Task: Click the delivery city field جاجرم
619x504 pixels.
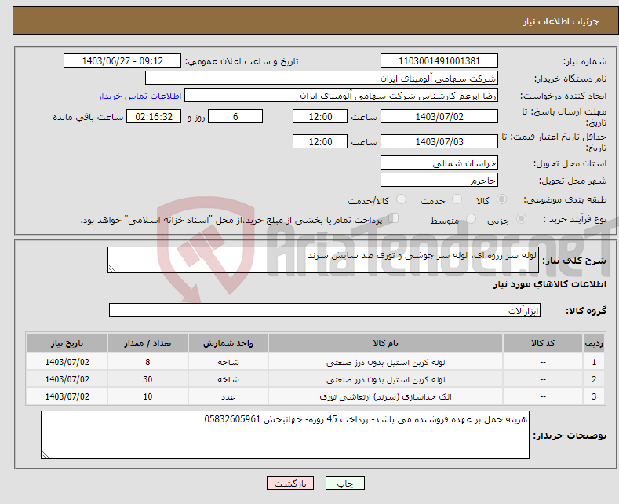Action: click(439, 180)
